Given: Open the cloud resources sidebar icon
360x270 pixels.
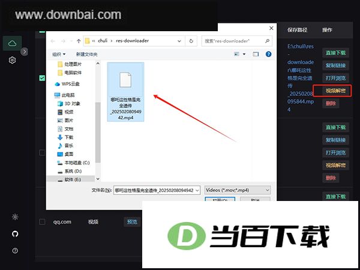Looking at the screenshot, I should point(12,43).
